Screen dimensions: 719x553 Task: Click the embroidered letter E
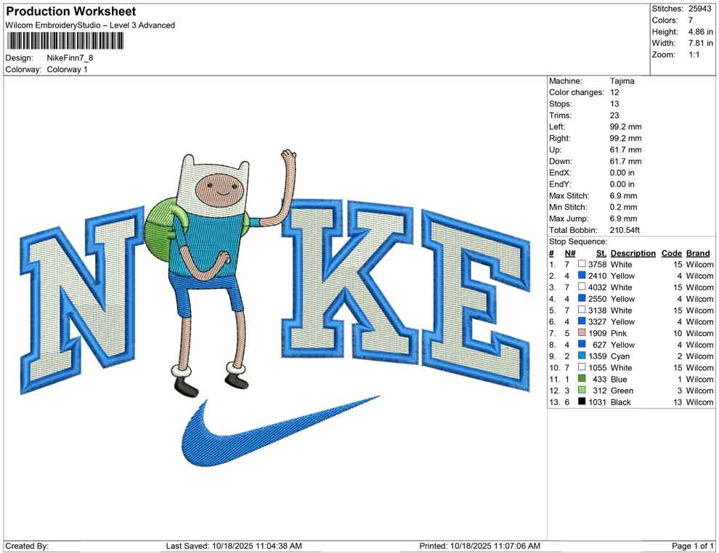click(x=476, y=300)
